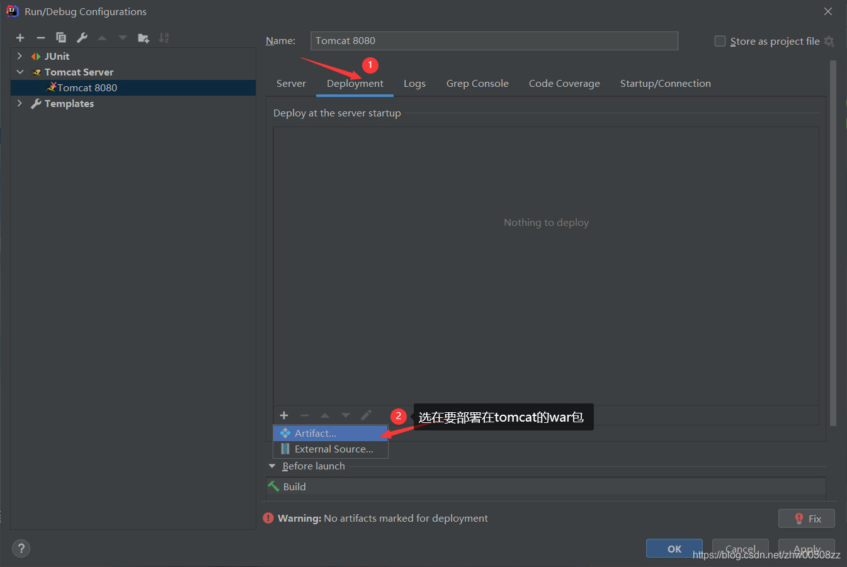Enable Store as project file checkbox
The height and width of the screenshot is (567, 847).
pos(720,41)
